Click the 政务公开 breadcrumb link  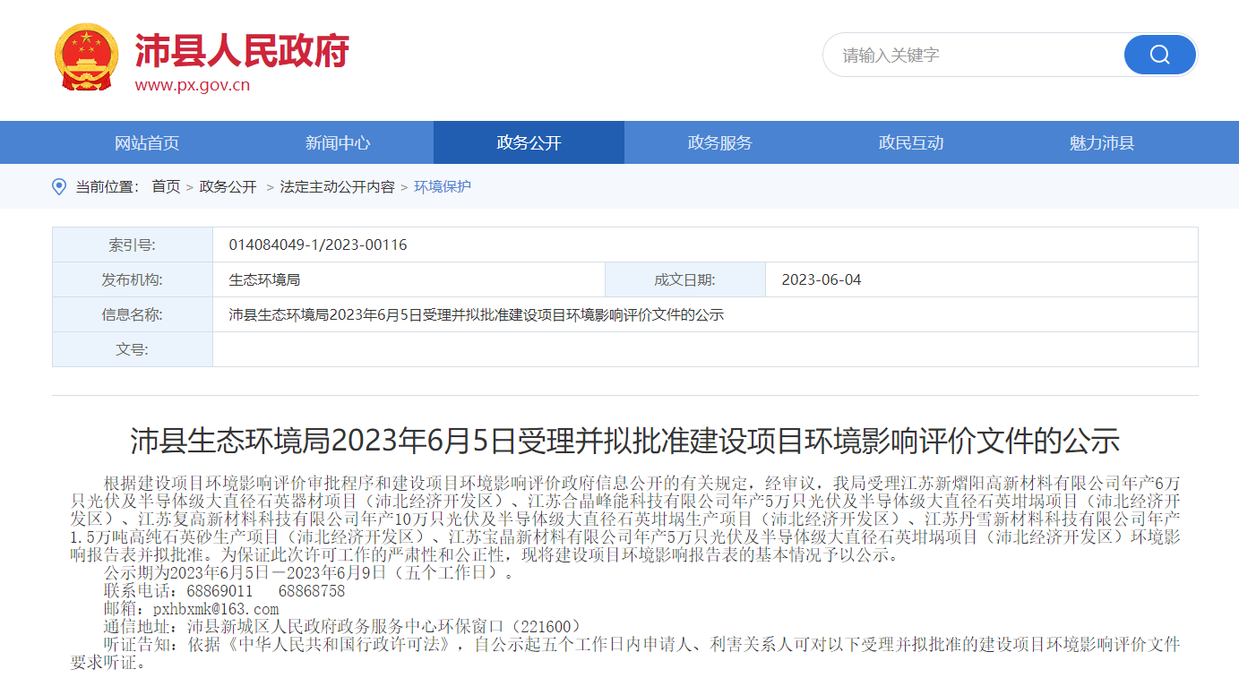pyautogui.click(x=228, y=186)
